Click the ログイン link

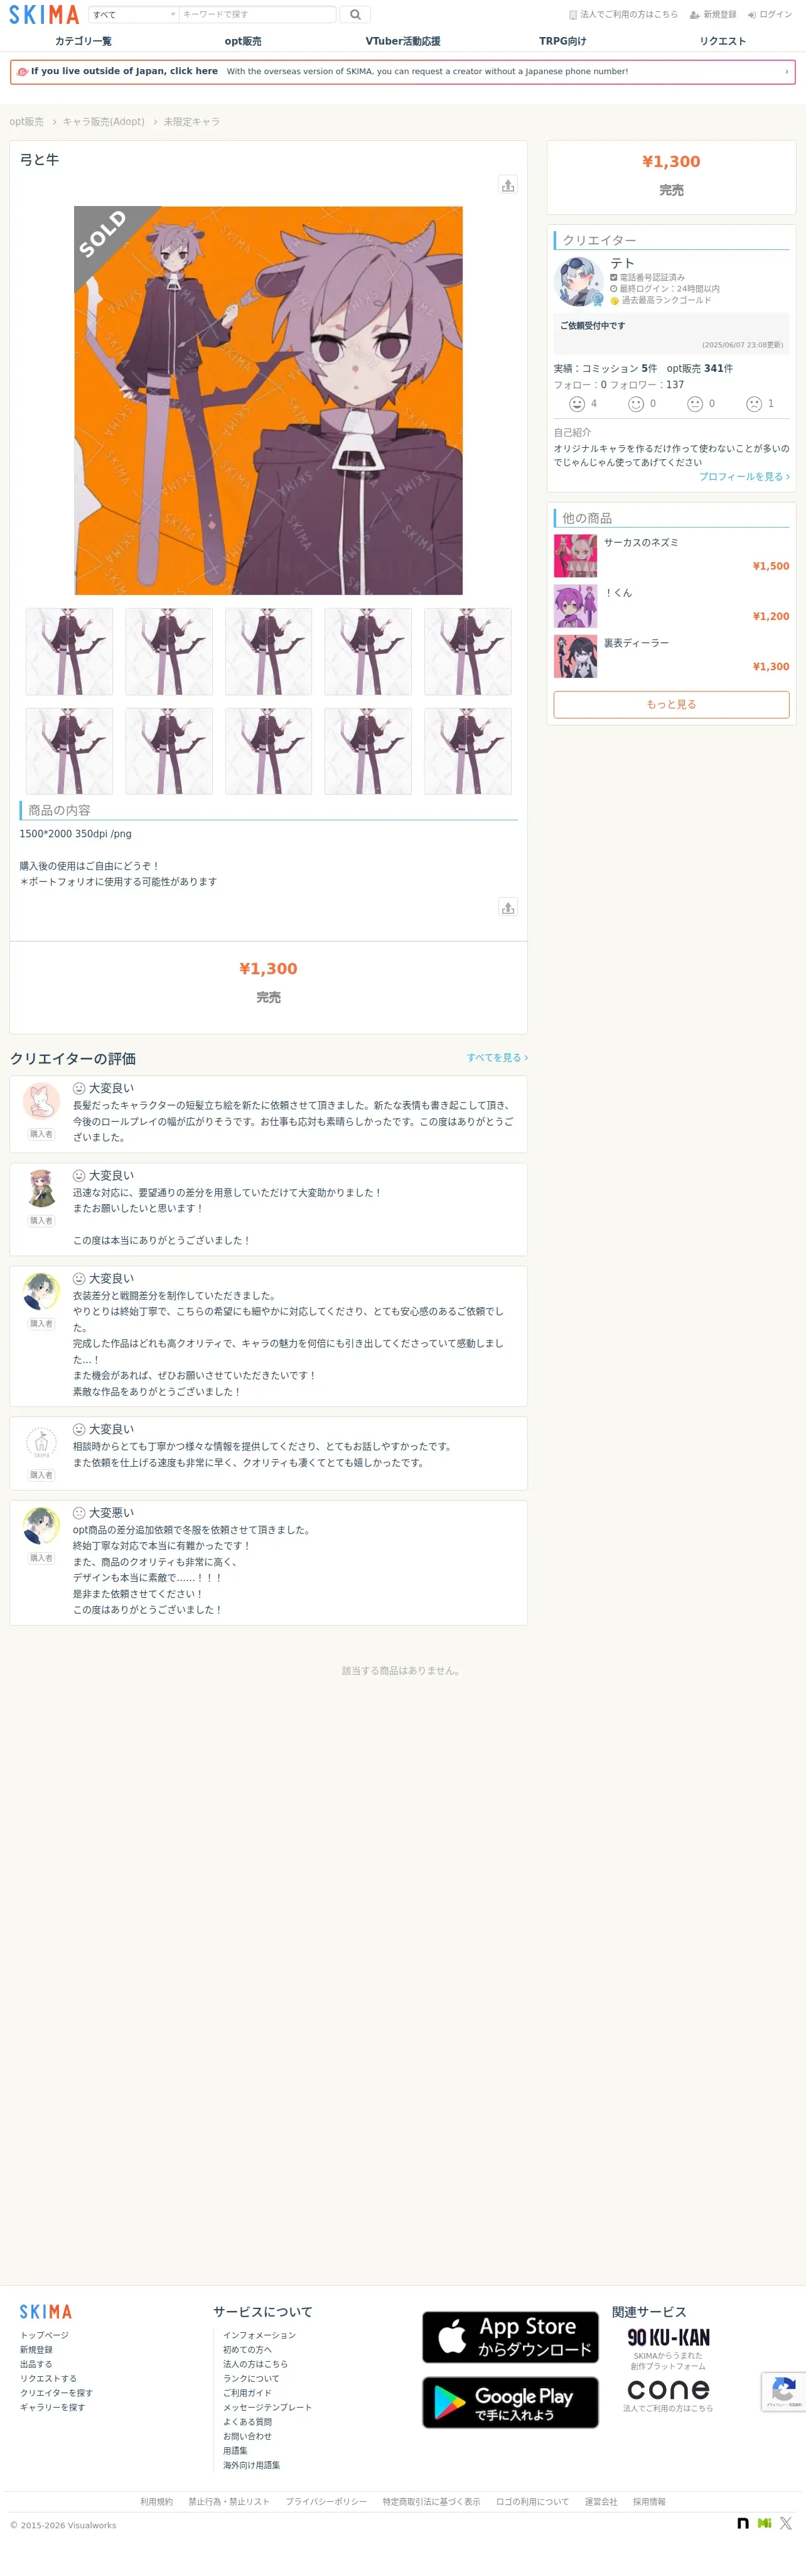770,15
